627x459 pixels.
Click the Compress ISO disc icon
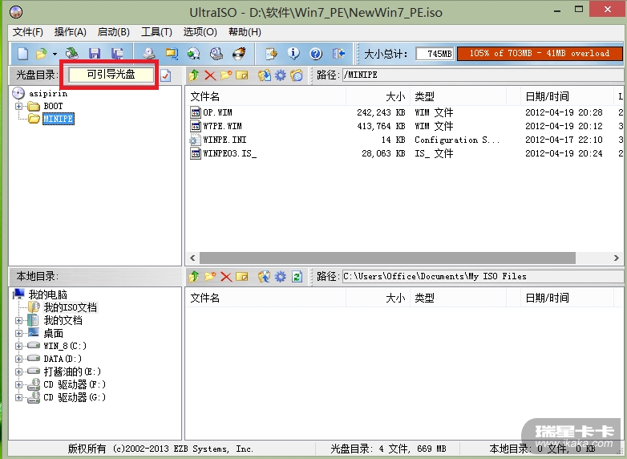pyautogui.click(x=193, y=53)
